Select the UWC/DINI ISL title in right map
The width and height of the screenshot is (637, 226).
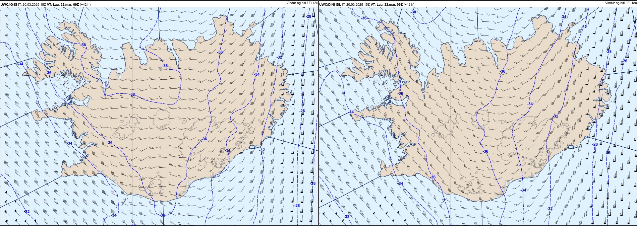point(330,5)
